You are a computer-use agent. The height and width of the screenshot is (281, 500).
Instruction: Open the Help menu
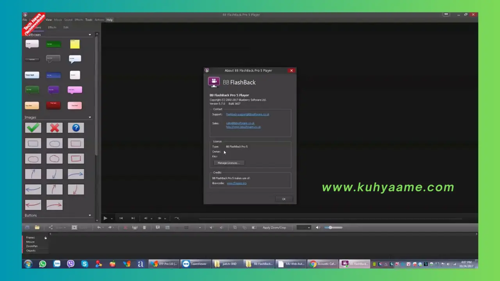click(x=109, y=20)
